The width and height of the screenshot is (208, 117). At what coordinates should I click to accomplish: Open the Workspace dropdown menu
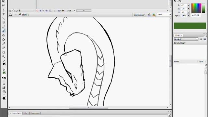(x=139, y=15)
